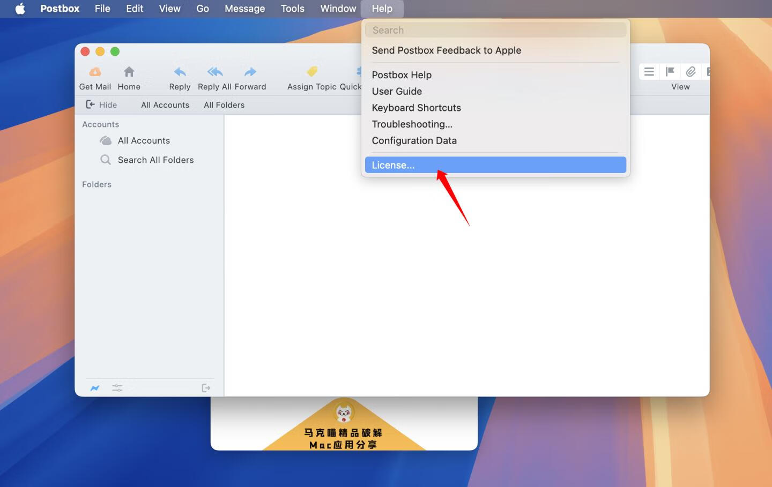Click the Get Mail cloud icon
772x487 pixels.
[x=95, y=72]
